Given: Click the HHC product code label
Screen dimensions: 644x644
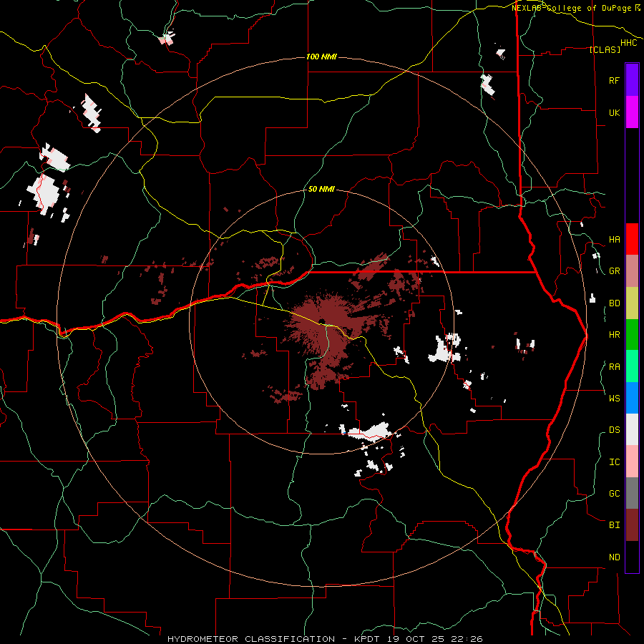Looking at the screenshot, I should [x=629, y=43].
